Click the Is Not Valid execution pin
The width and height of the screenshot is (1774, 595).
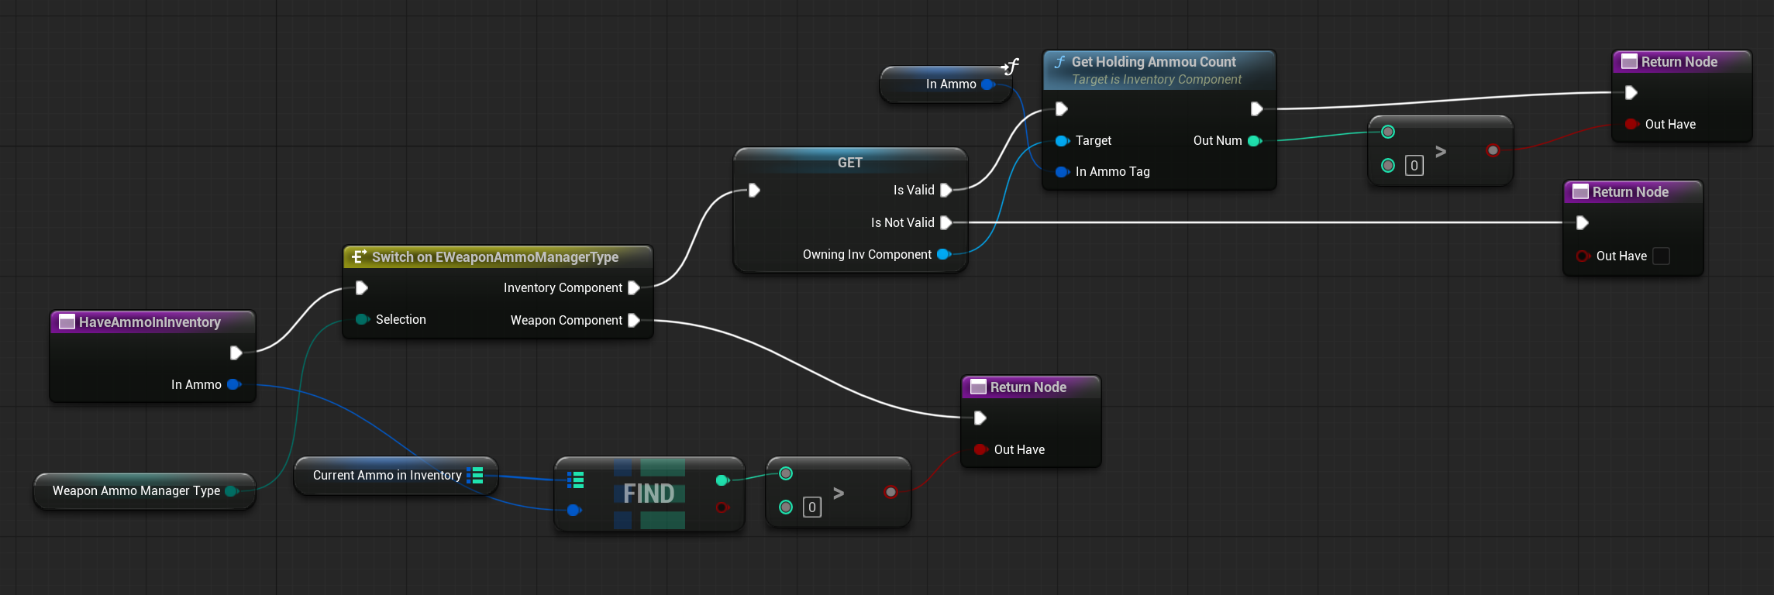[946, 223]
